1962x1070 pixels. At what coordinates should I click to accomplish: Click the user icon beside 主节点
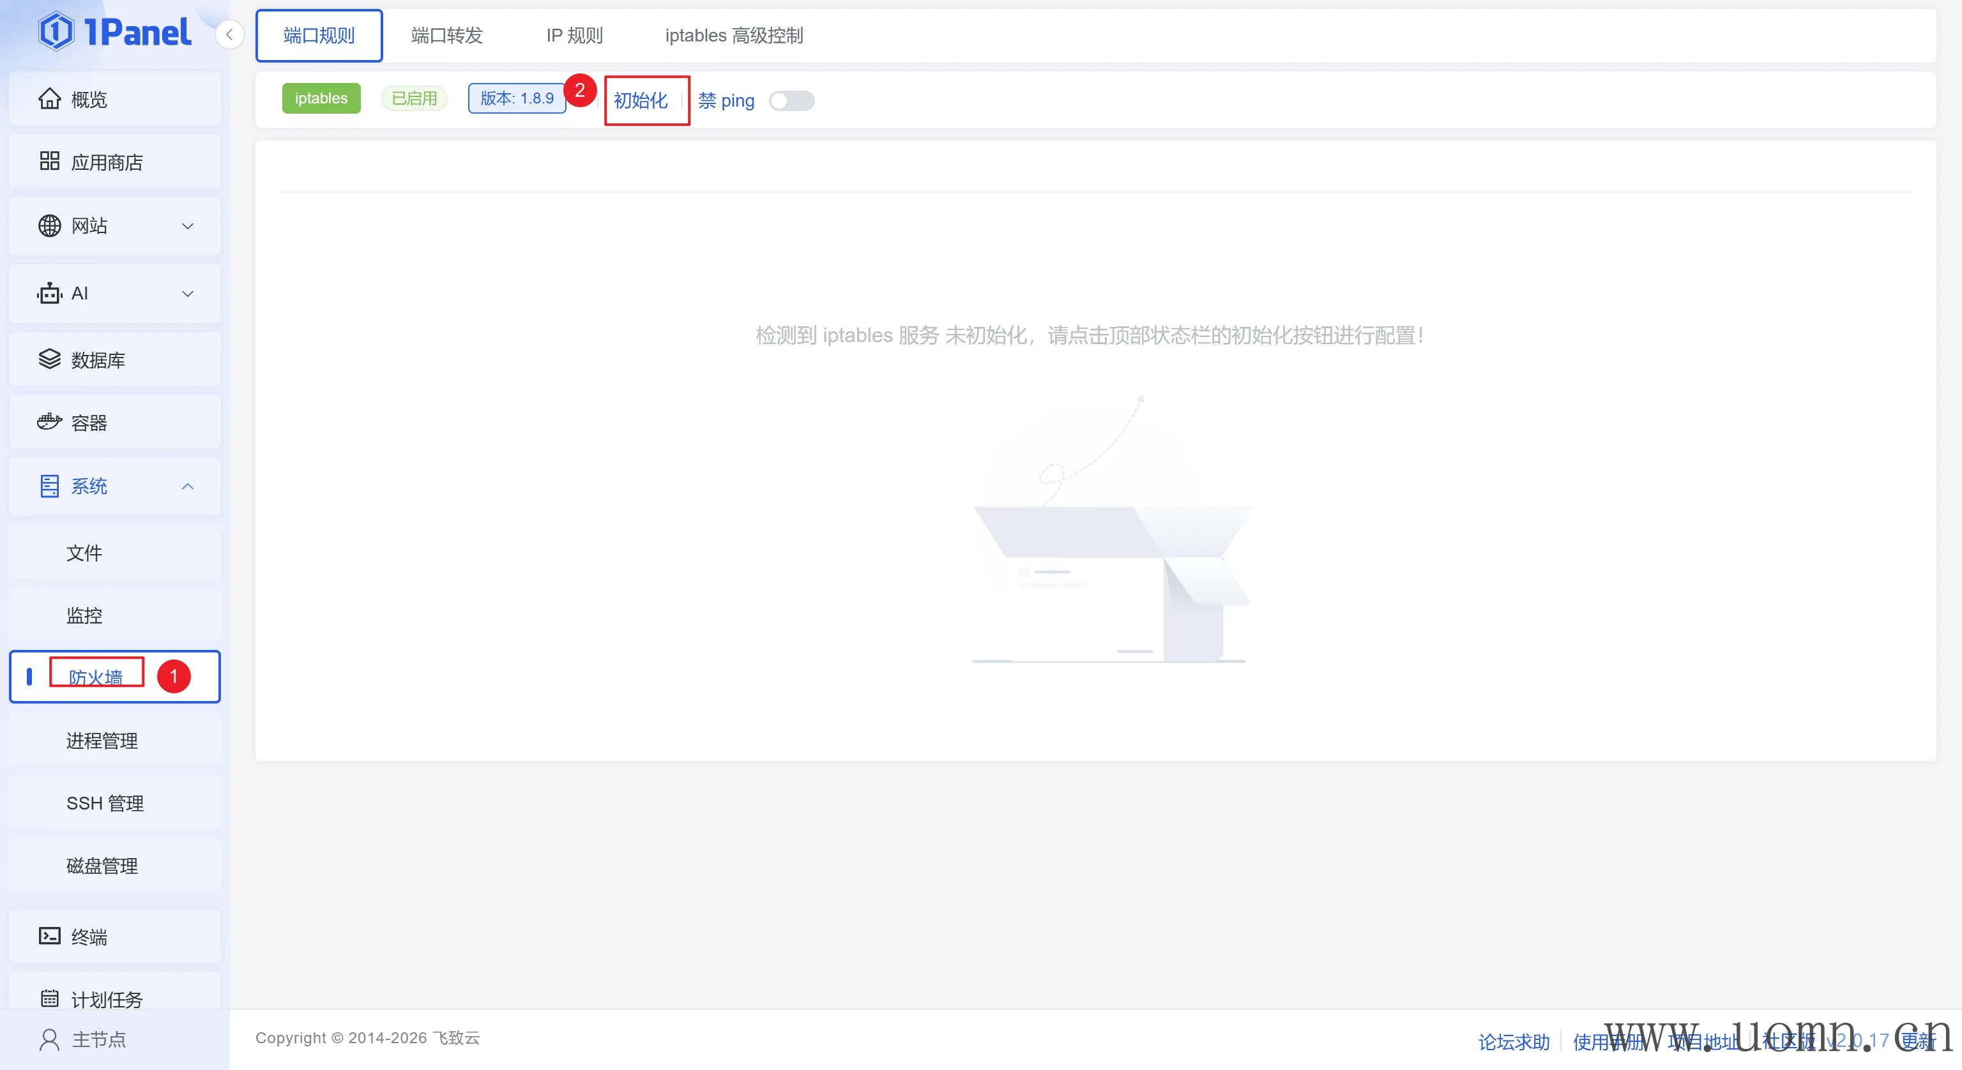pyautogui.click(x=50, y=1039)
